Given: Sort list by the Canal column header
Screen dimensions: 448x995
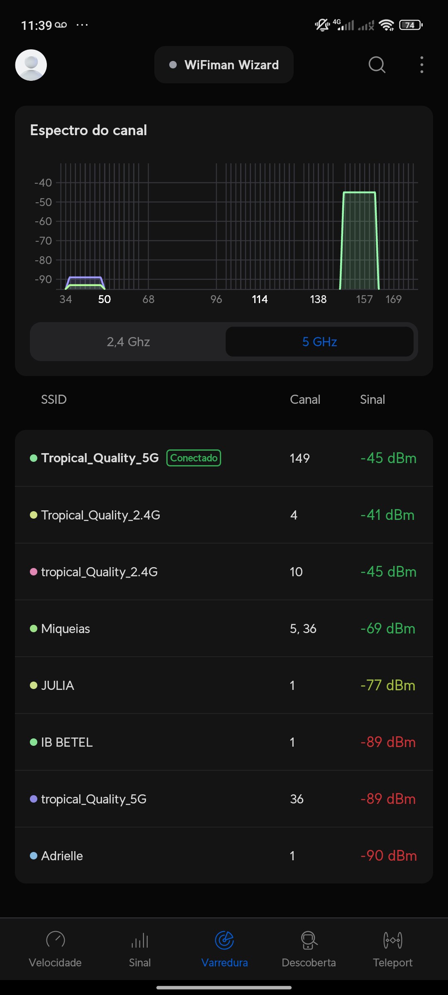Looking at the screenshot, I should (x=305, y=400).
